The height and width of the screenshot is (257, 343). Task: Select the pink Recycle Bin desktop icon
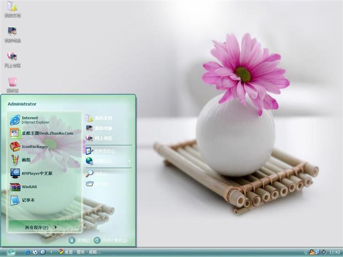pos(12,85)
